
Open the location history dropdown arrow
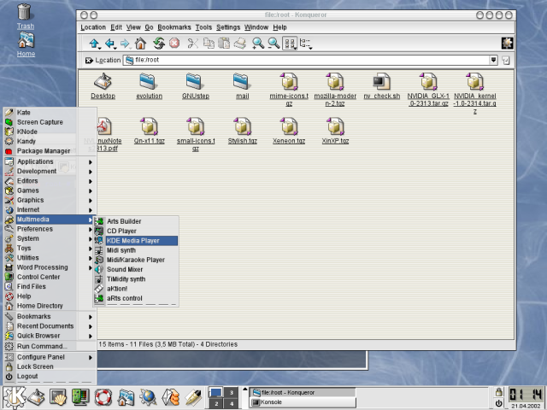pyautogui.click(x=493, y=60)
